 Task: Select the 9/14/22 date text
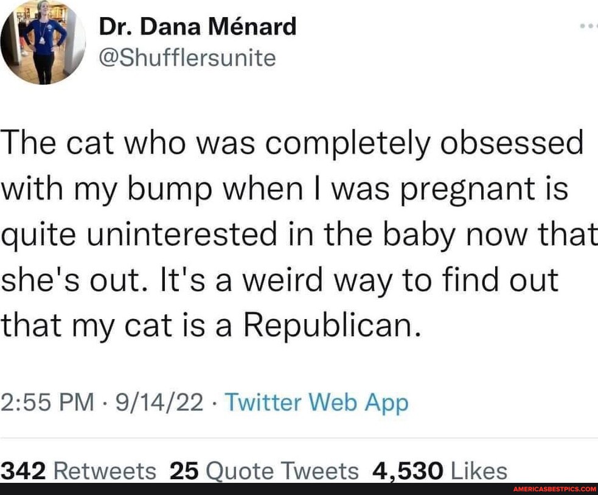pyautogui.click(x=159, y=402)
